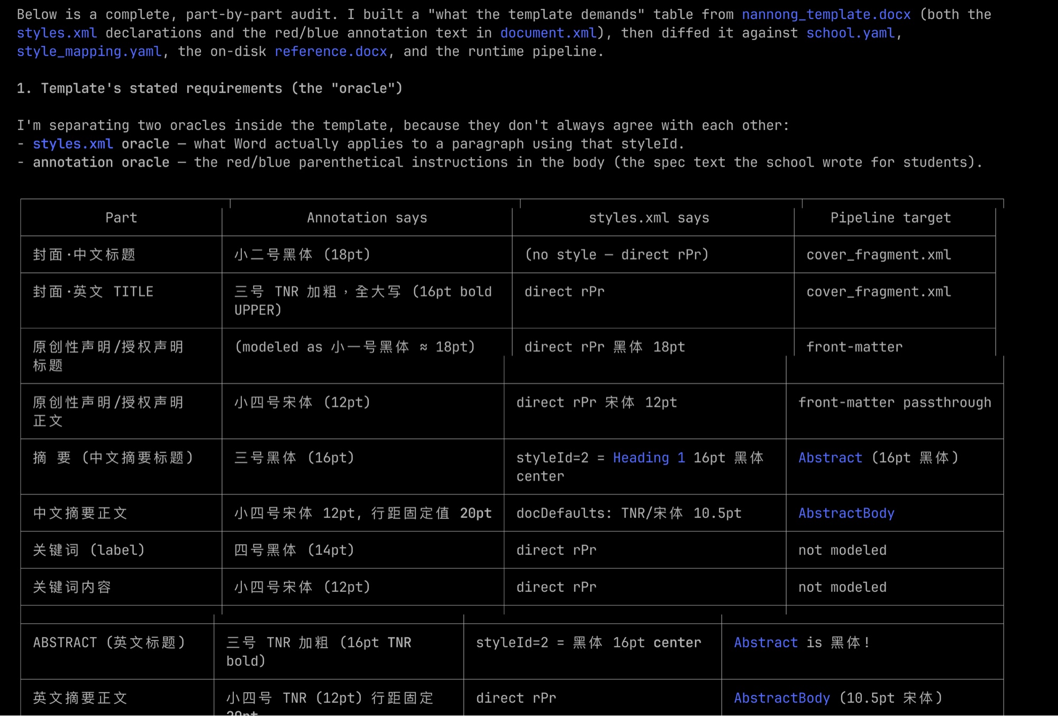Click the 'Annotation says' column header

(x=367, y=217)
